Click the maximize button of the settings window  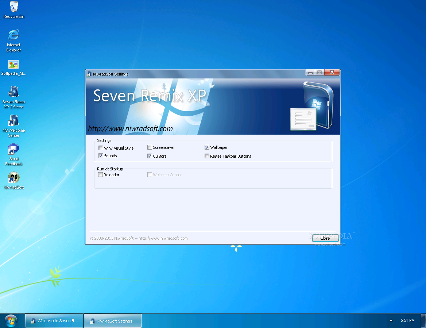pos(319,73)
